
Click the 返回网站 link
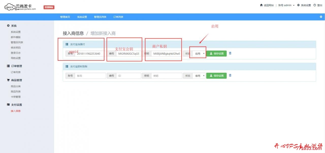269,5
